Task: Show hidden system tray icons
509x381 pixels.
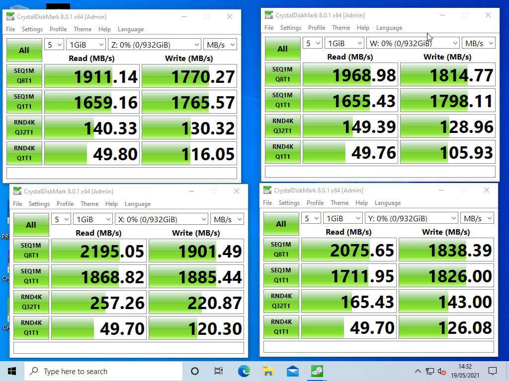Action: tap(418, 371)
